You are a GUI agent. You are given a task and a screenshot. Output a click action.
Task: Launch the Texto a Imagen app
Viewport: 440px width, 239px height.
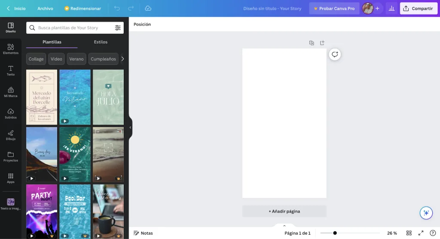pos(11,204)
